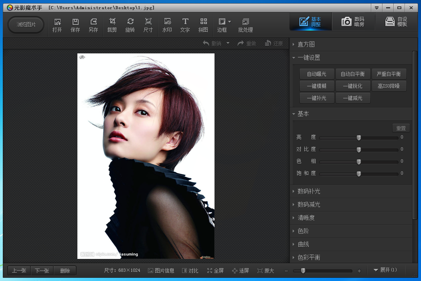Open the 批处理 (batch process) tool
Viewport: 421px width, 281px height.
(x=245, y=24)
